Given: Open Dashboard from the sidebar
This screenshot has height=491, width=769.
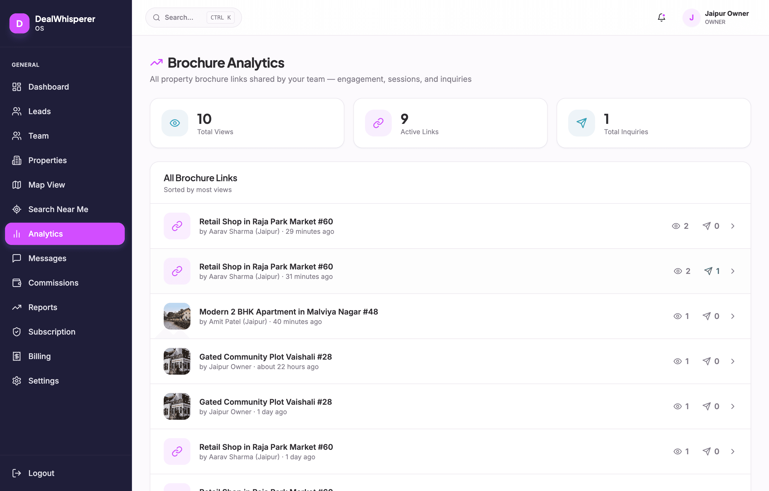Looking at the screenshot, I should (65, 87).
